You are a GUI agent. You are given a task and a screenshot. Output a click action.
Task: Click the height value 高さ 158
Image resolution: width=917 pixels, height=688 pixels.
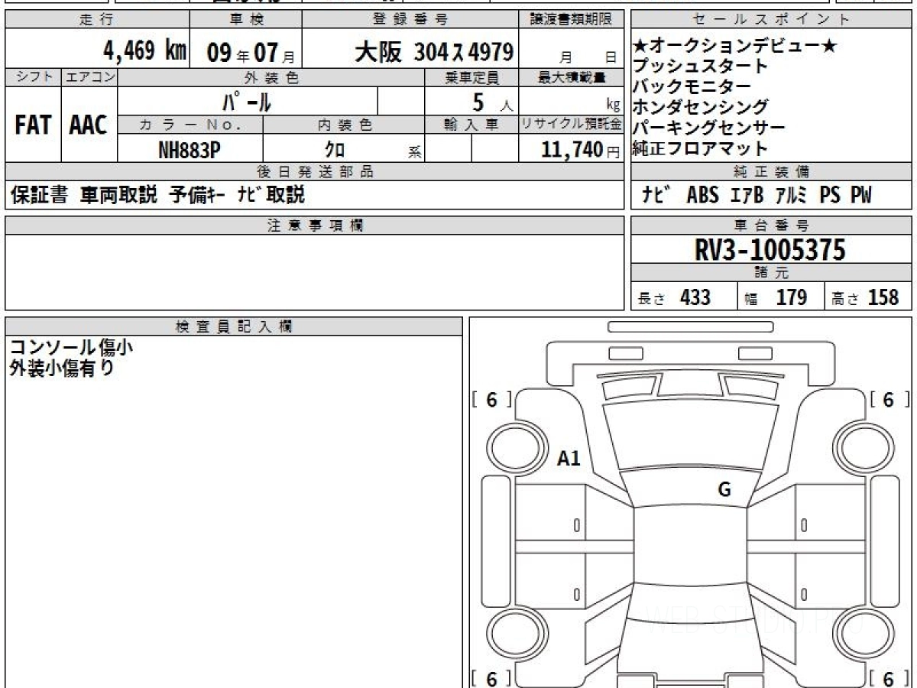(866, 297)
